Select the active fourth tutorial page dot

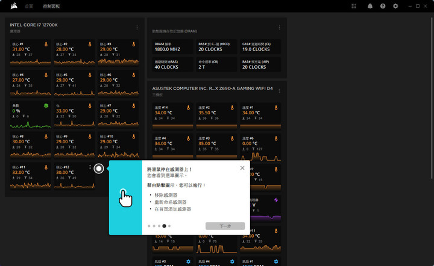(164, 226)
